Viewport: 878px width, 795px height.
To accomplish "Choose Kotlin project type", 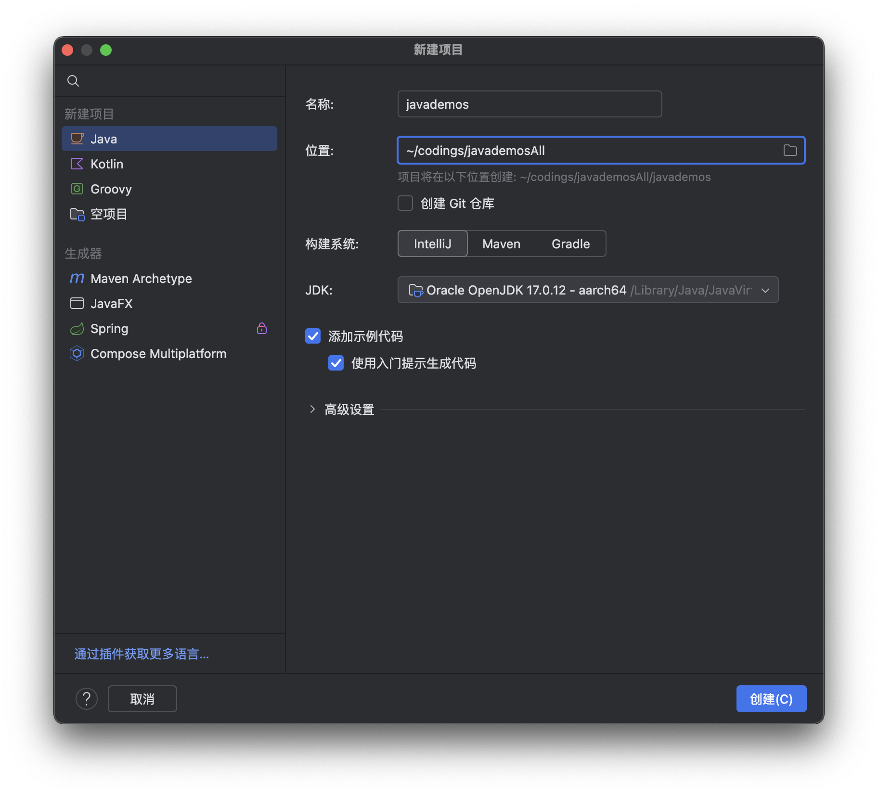I will click(169, 164).
